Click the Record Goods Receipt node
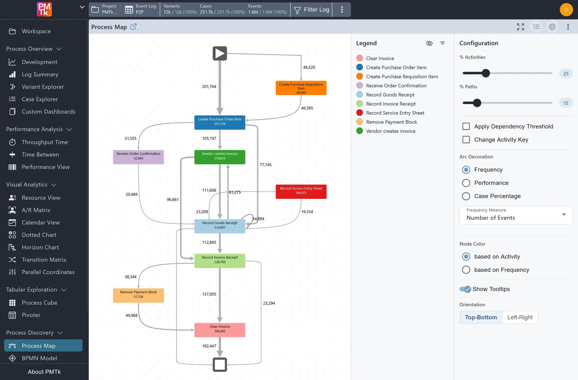Screen dimensions: 578x380 220,226
